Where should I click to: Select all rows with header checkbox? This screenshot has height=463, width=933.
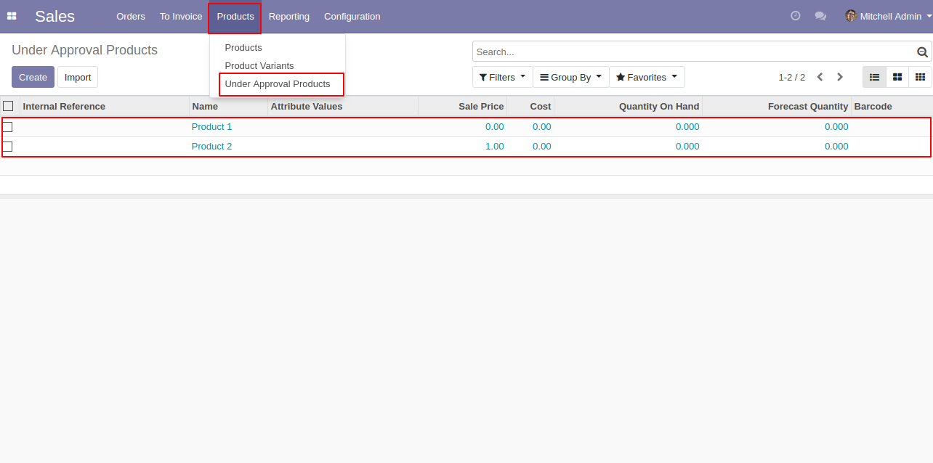click(8, 106)
